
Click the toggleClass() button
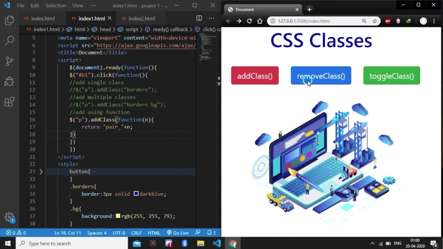tap(391, 76)
